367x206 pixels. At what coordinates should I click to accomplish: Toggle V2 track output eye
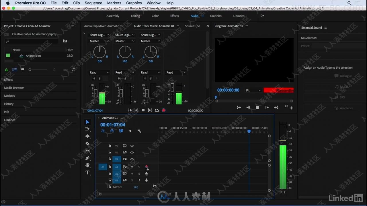coord(132,152)
